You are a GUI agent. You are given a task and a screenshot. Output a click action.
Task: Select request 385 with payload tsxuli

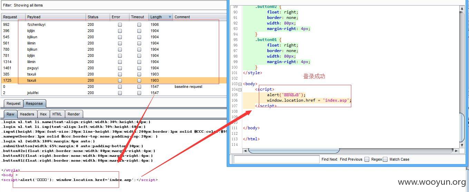coord(114,74)
